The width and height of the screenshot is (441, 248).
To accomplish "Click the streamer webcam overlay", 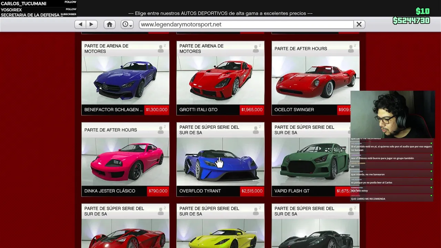I will pos(393,114).
